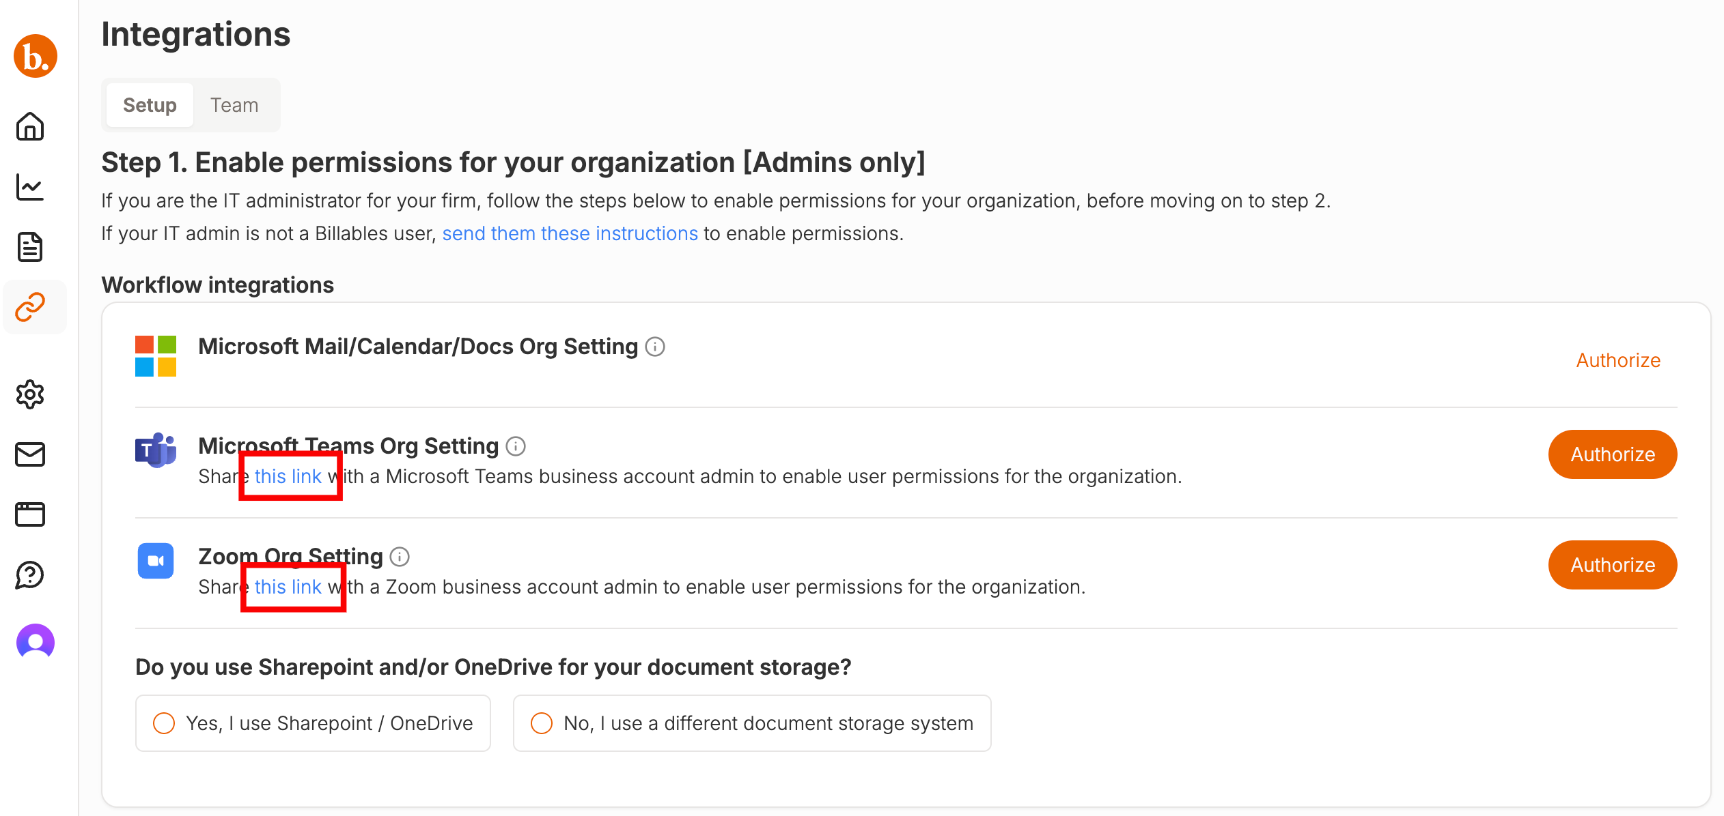The height and width of the screenshot is (816, 1724).
Task: Open the browser window sidebar icon
Action: pyautogui.click(x=30, y=514)
